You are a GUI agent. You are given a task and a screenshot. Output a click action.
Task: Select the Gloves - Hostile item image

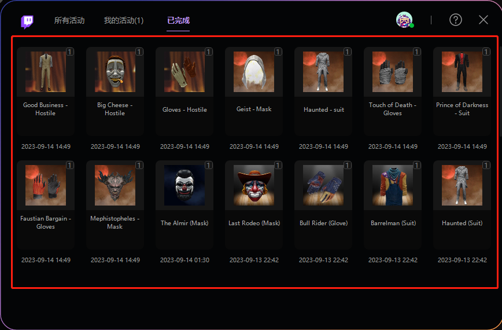coord(184,72)
